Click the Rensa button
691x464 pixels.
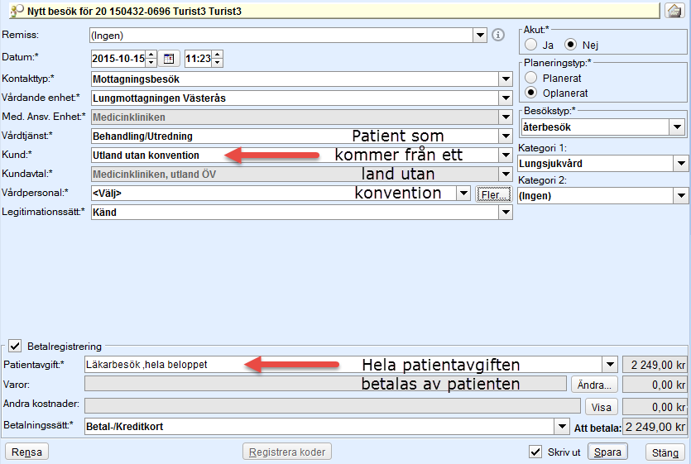pyautogui.click(x=26, y=452)
